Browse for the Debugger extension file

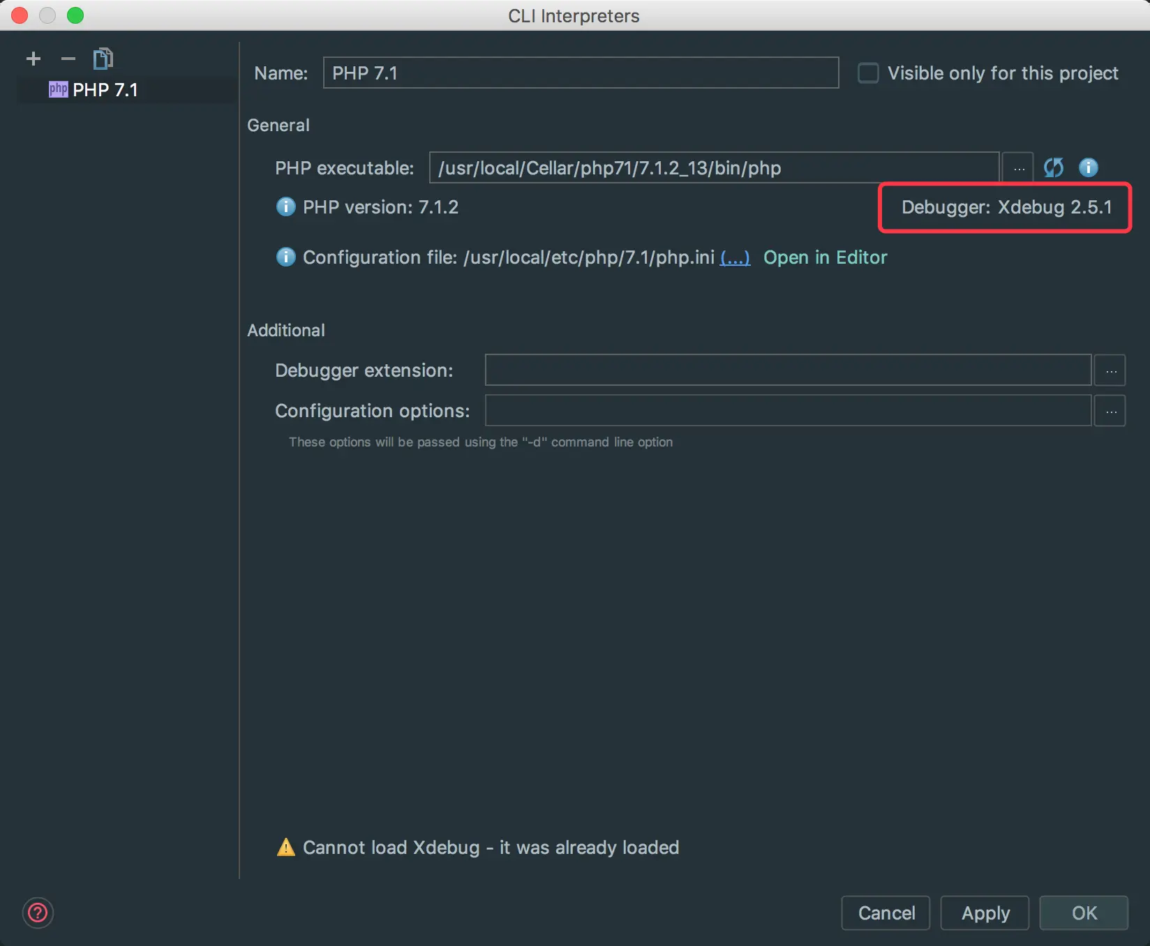[x=1110, y=370]
